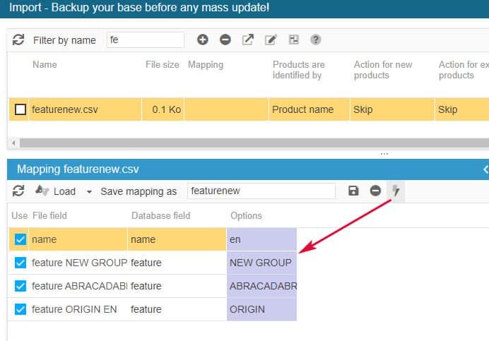
Task: Open Options cell for feature ABRACADABRA
Action: pyautogui.click(x=261, y=286)
